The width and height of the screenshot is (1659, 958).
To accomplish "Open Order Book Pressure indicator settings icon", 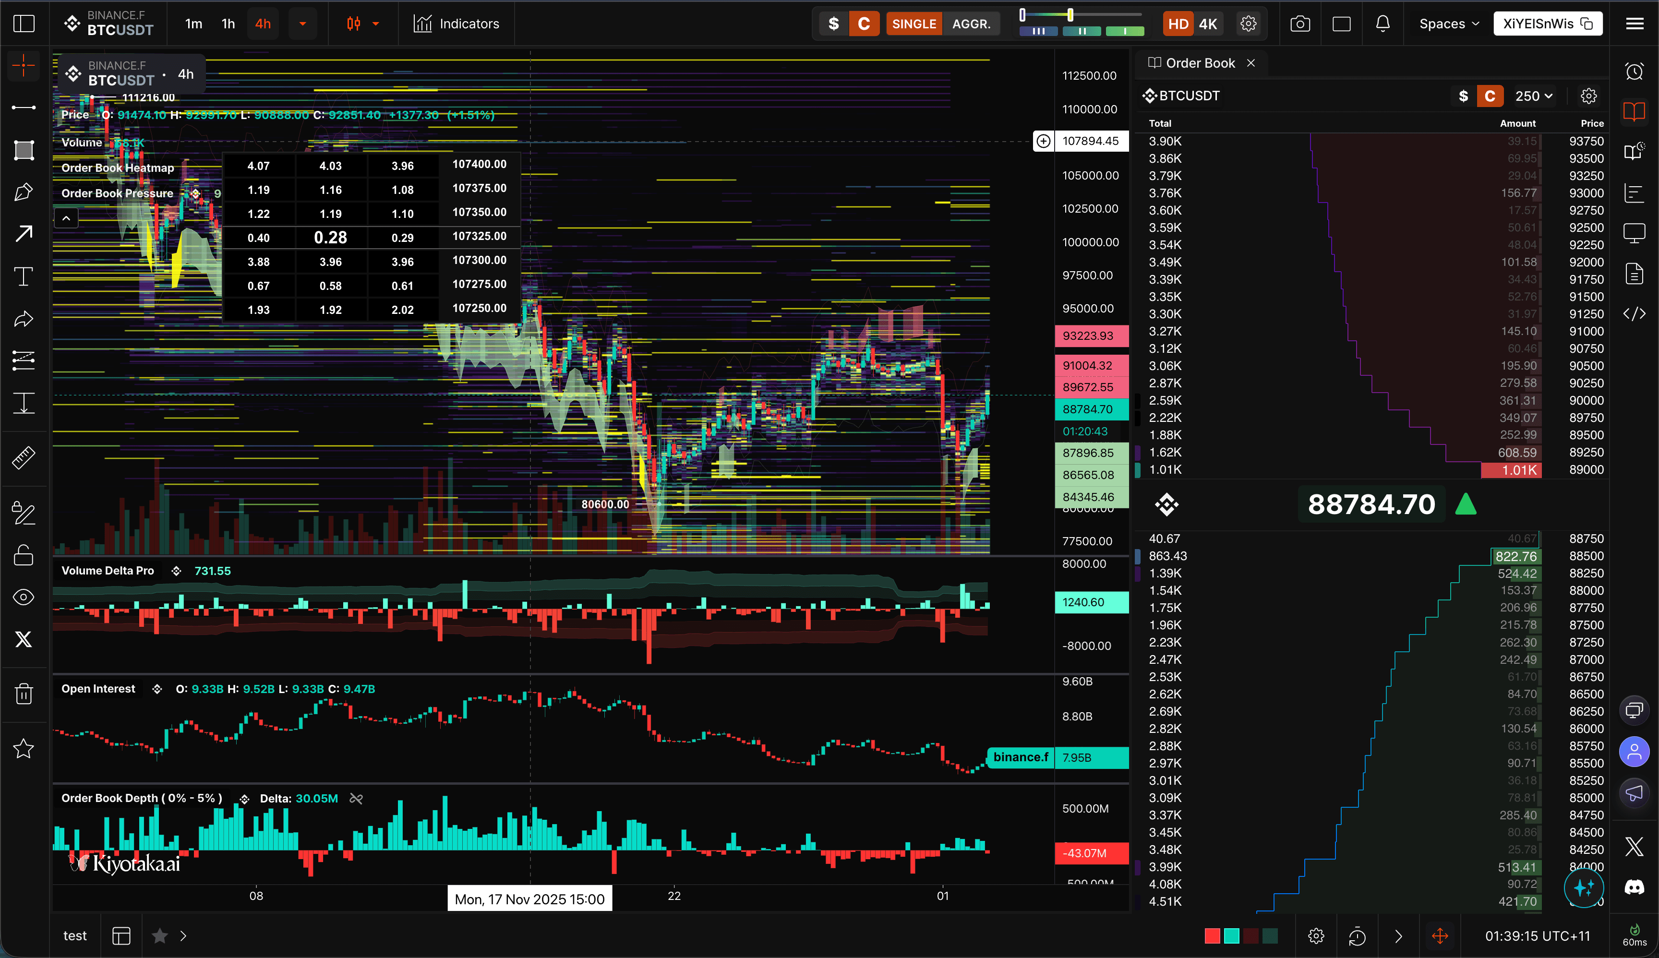I will click(x=195, y=193).
